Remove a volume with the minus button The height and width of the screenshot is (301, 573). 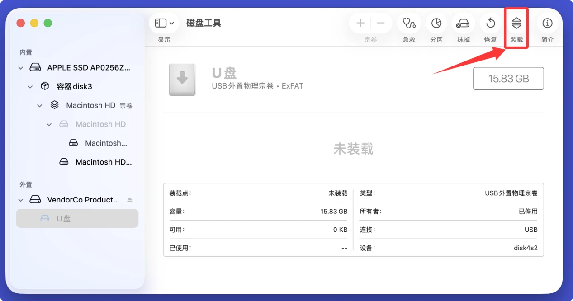381,23
